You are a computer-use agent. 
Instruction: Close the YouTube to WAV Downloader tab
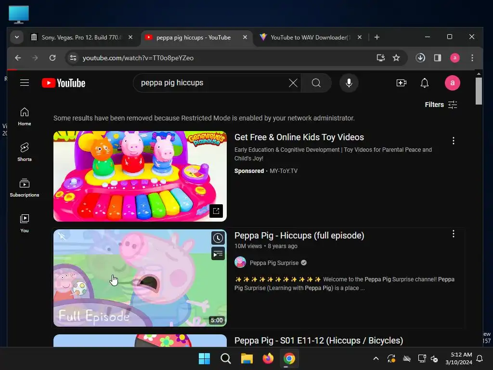360,38
